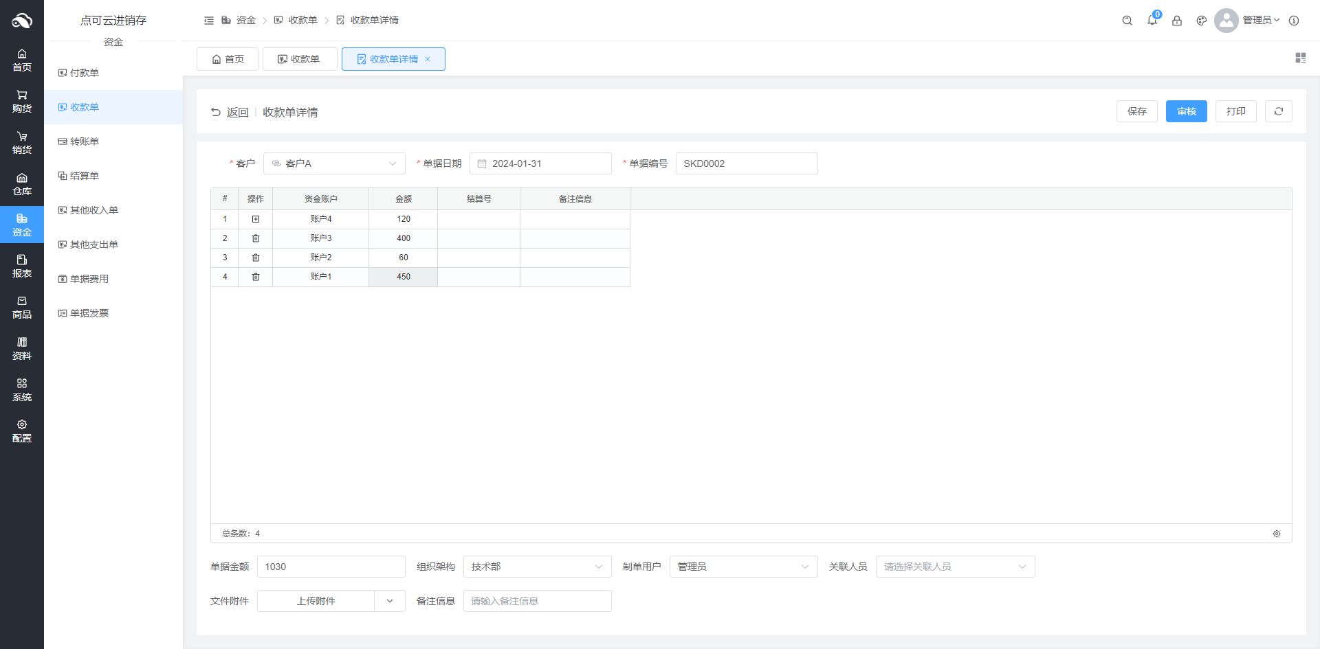Screen dimensions: 1320x649
Task: Open the notification bell
Action: [1152, 21]
